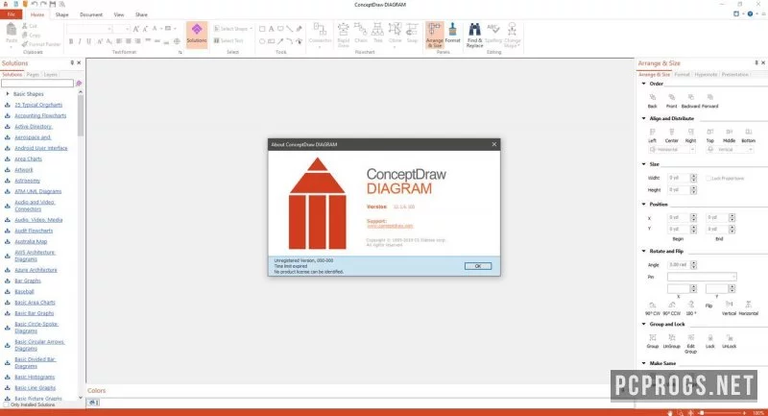Open the Horizontal distribute dropdown

672,150
